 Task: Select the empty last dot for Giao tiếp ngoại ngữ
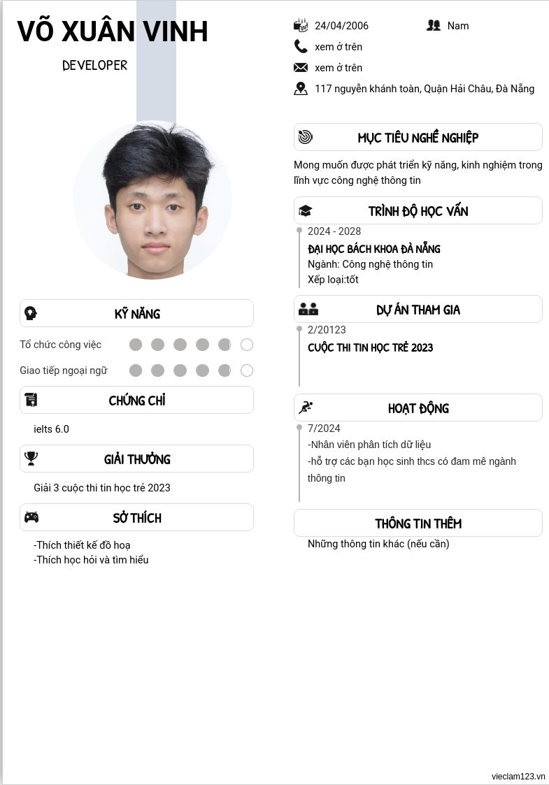coord(247,370)
